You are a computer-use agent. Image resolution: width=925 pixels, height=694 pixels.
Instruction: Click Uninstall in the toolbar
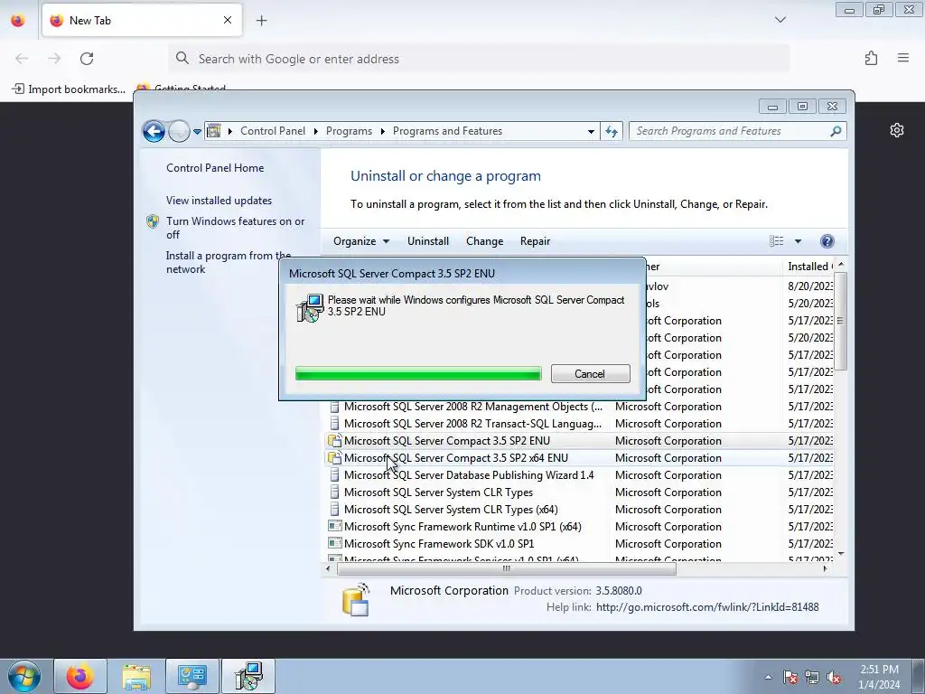pos(427,240)
